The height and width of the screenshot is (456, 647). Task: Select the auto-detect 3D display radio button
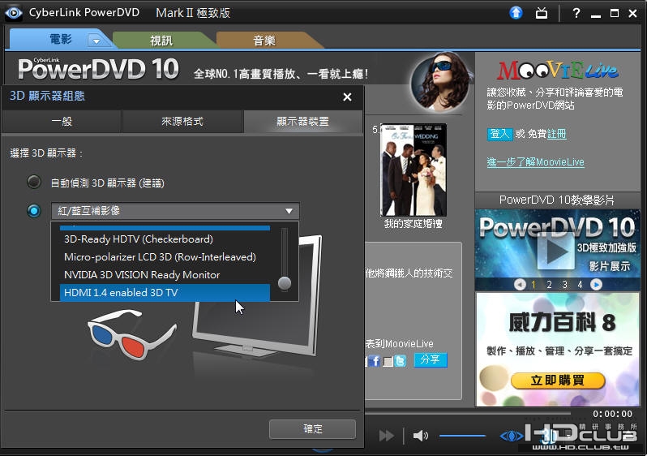tap(34, 182)
